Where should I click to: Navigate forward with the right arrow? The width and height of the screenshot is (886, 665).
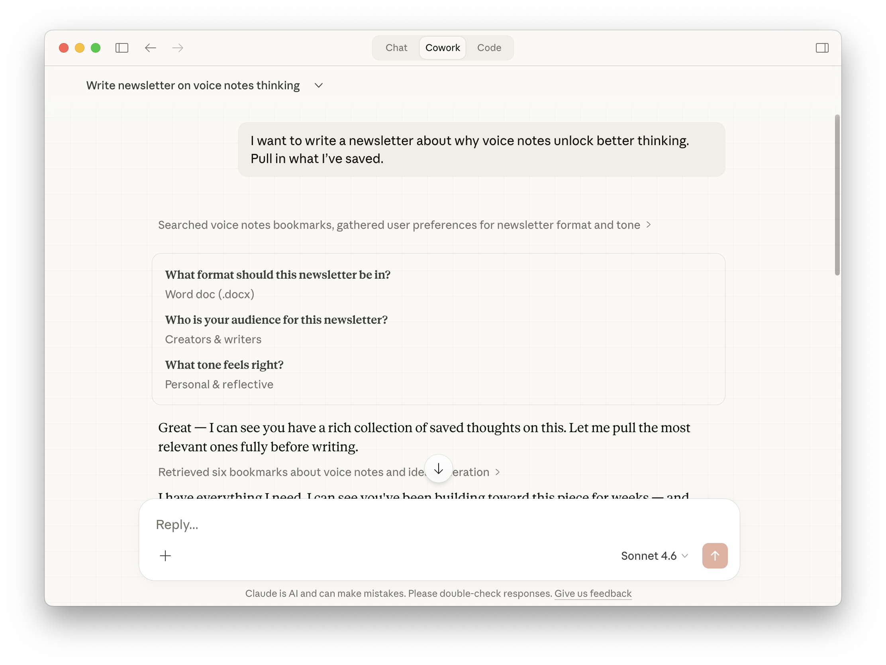coord(177,48)
